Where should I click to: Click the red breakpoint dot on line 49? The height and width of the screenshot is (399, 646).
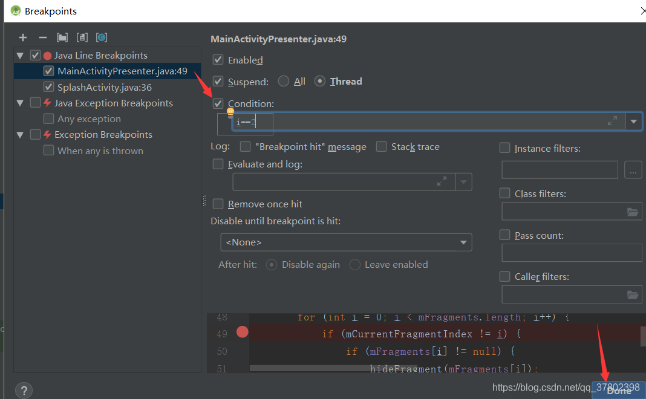coord(242,331)
